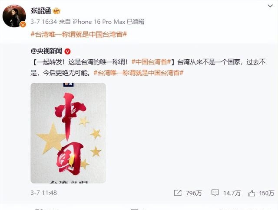View the 中国 poster image thumbnail

(x=68, y=133)
